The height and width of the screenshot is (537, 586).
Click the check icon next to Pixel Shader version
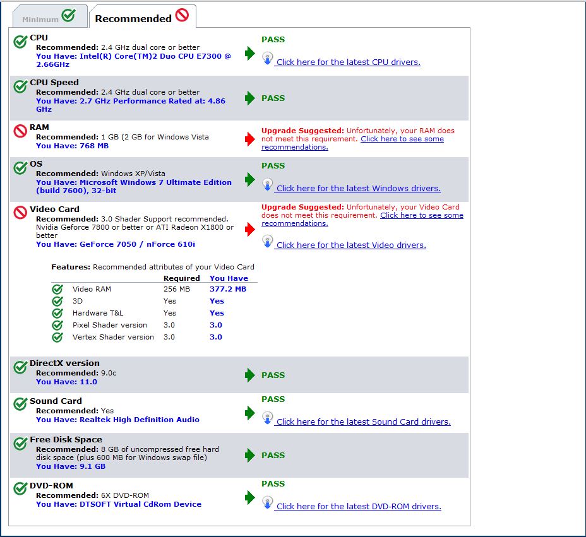[57, 325]
